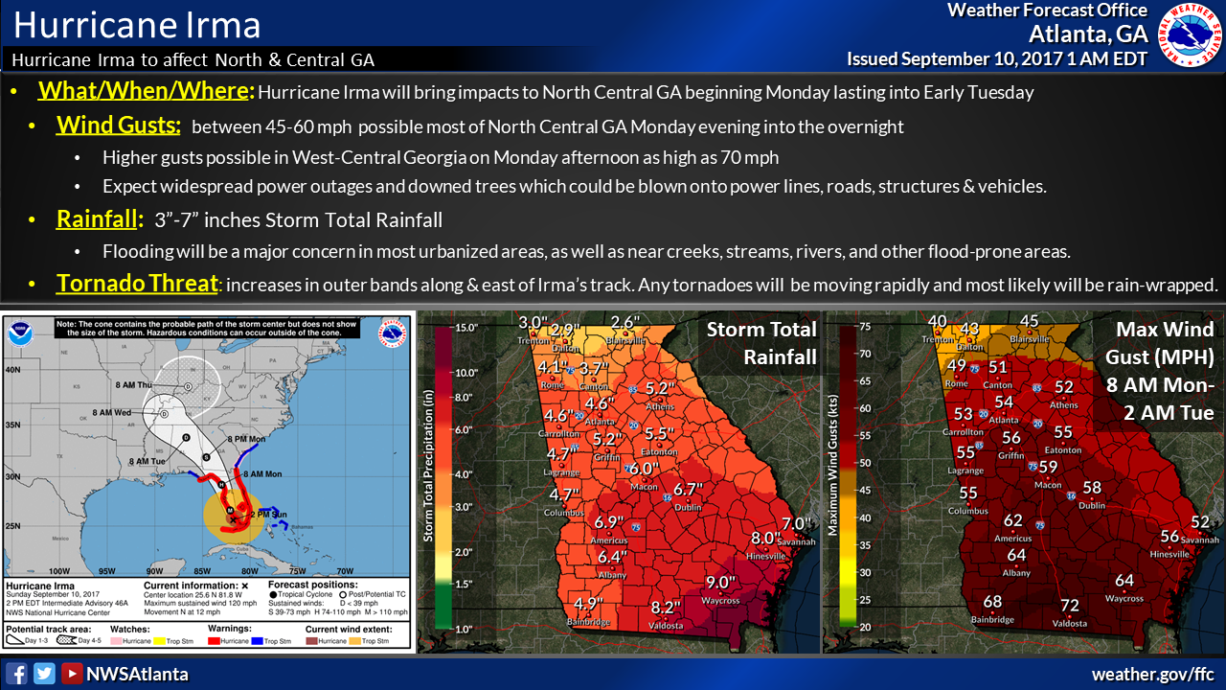This screenshot has height=690, width=1226.
Task: Click the 68 mph gust value at Bainbridge
Action: point(992,602)
